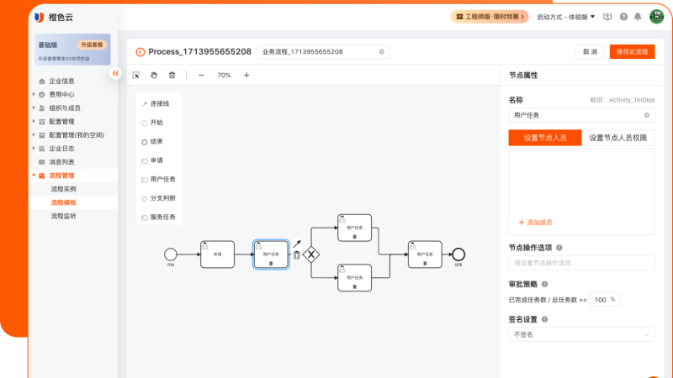Open 流程实例 submenu item

point(64,189)
